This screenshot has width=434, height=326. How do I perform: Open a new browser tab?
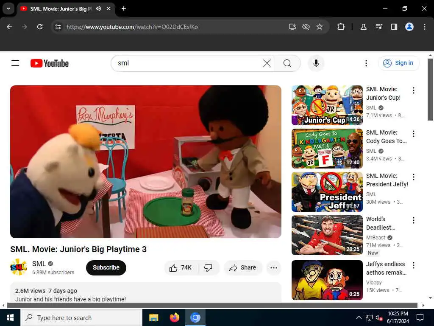pyautogui.click(x=124, y=8)
